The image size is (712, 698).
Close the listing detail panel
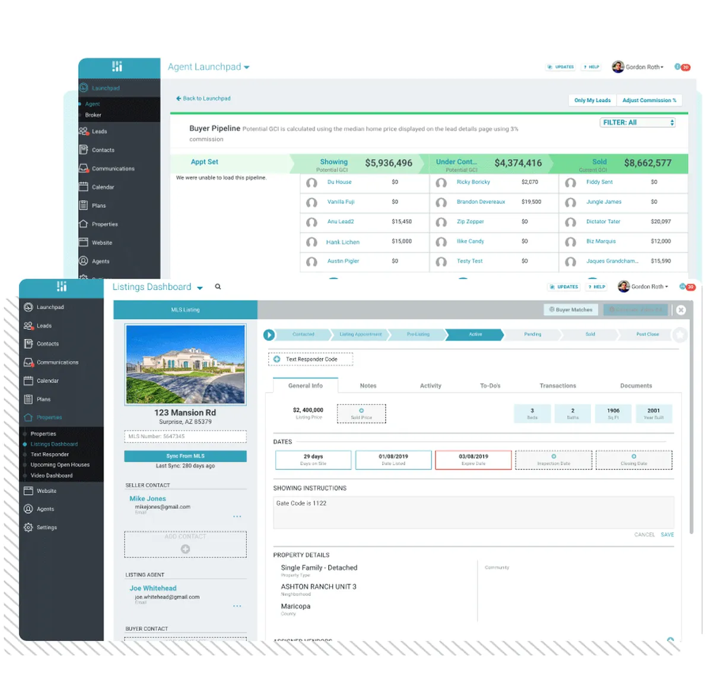point(681,310)
